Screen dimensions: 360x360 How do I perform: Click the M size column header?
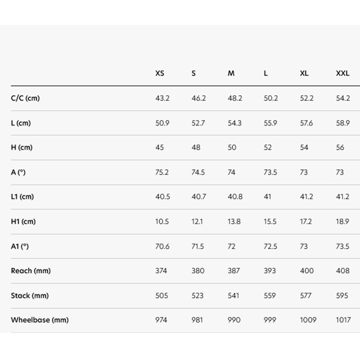coord(231,73)
